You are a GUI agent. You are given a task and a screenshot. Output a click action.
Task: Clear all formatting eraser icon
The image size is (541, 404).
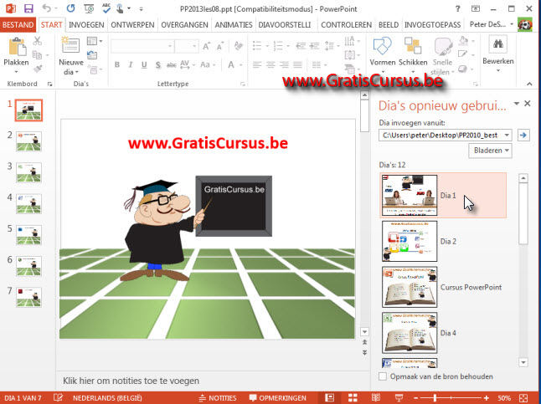tap(238, 46)
